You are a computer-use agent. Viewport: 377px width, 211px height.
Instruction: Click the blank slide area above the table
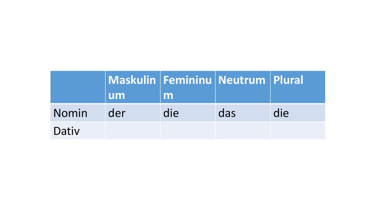pyautogui.click(x=188, y=37)
